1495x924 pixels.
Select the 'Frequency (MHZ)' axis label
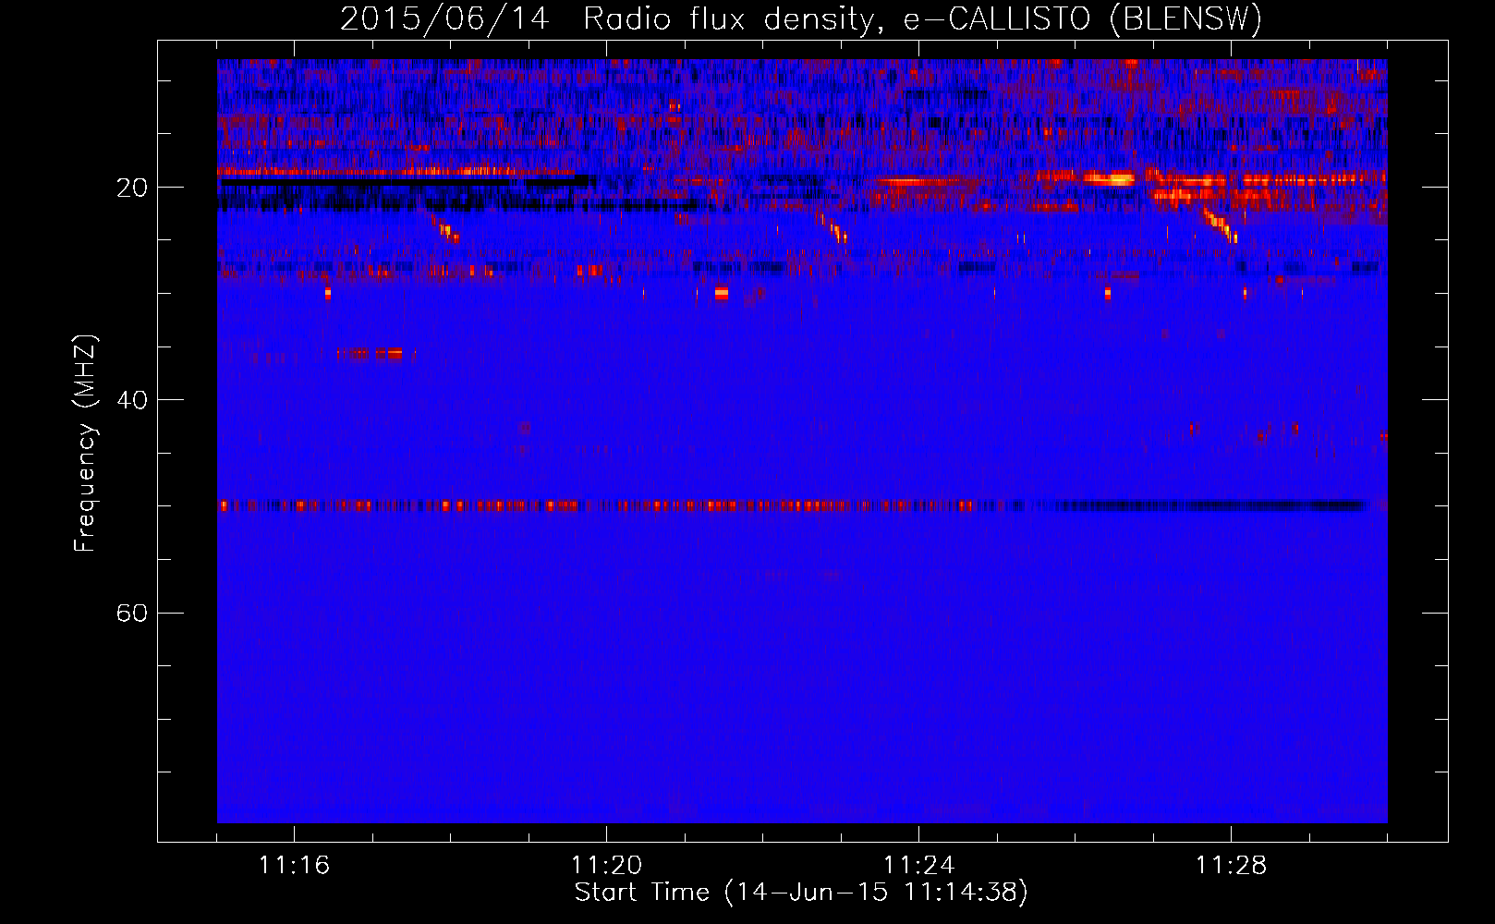tap(85, 444)
